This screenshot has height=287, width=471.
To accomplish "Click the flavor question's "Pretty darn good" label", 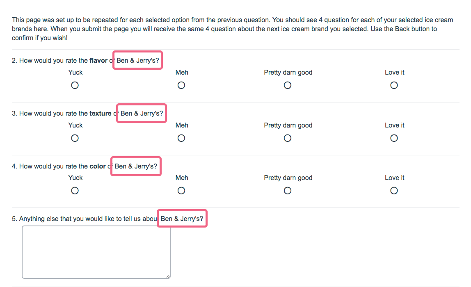I will click(x=288, y=73).
